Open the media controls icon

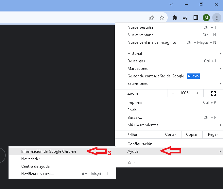pos(185,18)
